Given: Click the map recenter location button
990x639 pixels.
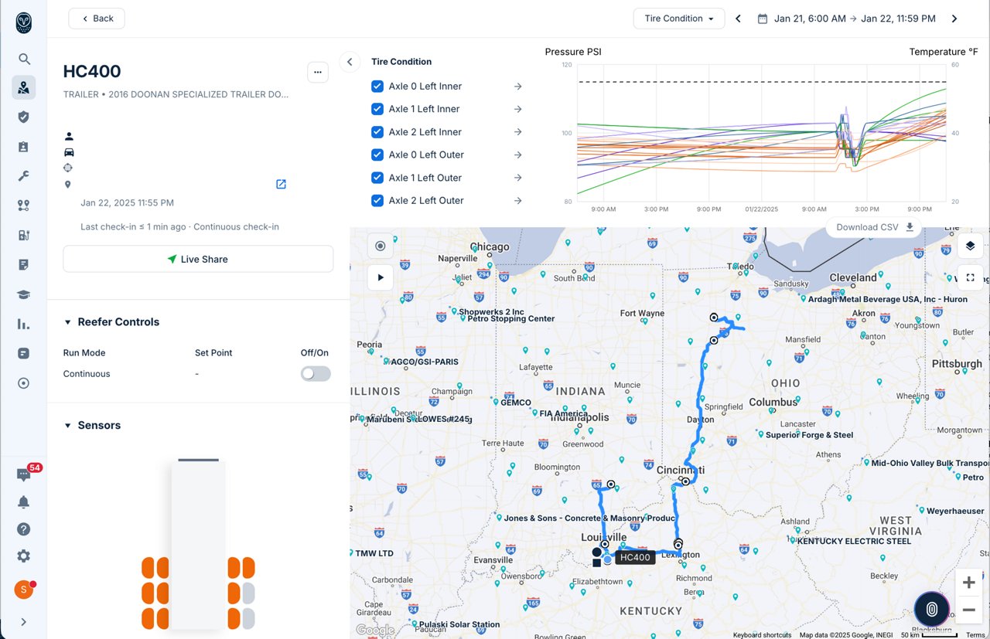Looking at the screenshot, I should pyautogui.click(x=381, y=246).
